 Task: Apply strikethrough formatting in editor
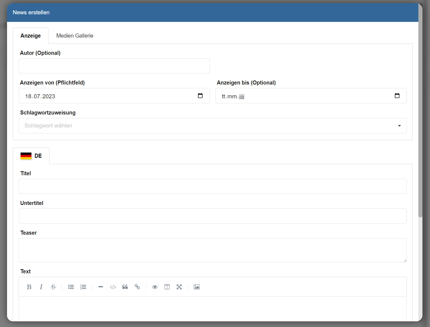pyautogui.click(x=53, y=287)
